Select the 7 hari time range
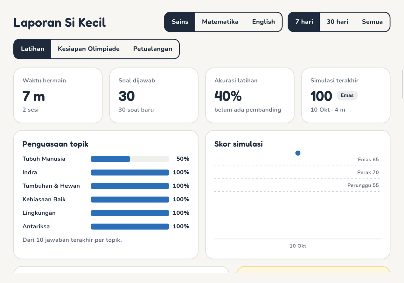This screenshot has height=283, width=404. click(x=304, y=22)
